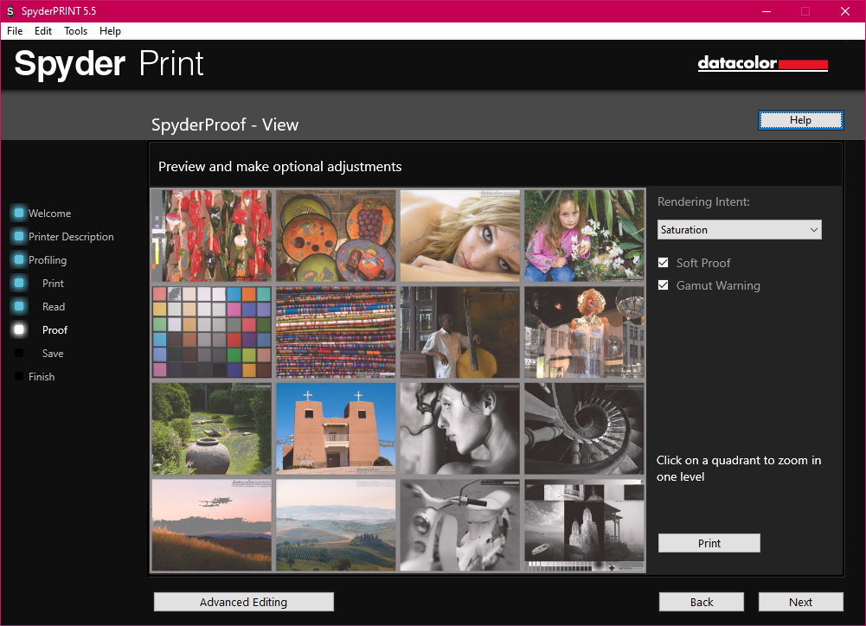The width and height of the screenshot is (866, 626).
Task: Select the Printer Description step label
Action: coord(71,237)
